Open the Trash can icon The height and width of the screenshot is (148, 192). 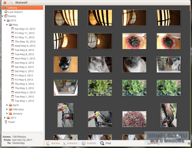pos(6,122)
